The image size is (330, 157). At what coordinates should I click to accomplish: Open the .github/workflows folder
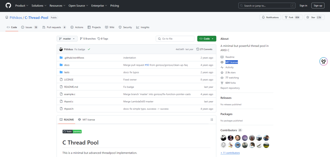(x=74, y=58)
